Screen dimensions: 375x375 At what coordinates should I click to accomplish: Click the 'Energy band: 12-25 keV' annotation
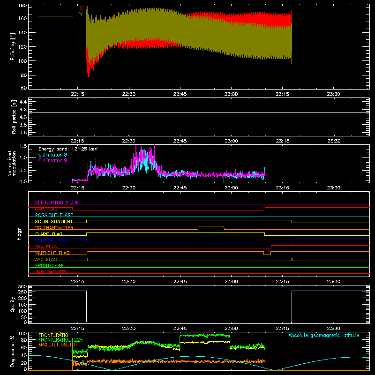click(68, 149)
